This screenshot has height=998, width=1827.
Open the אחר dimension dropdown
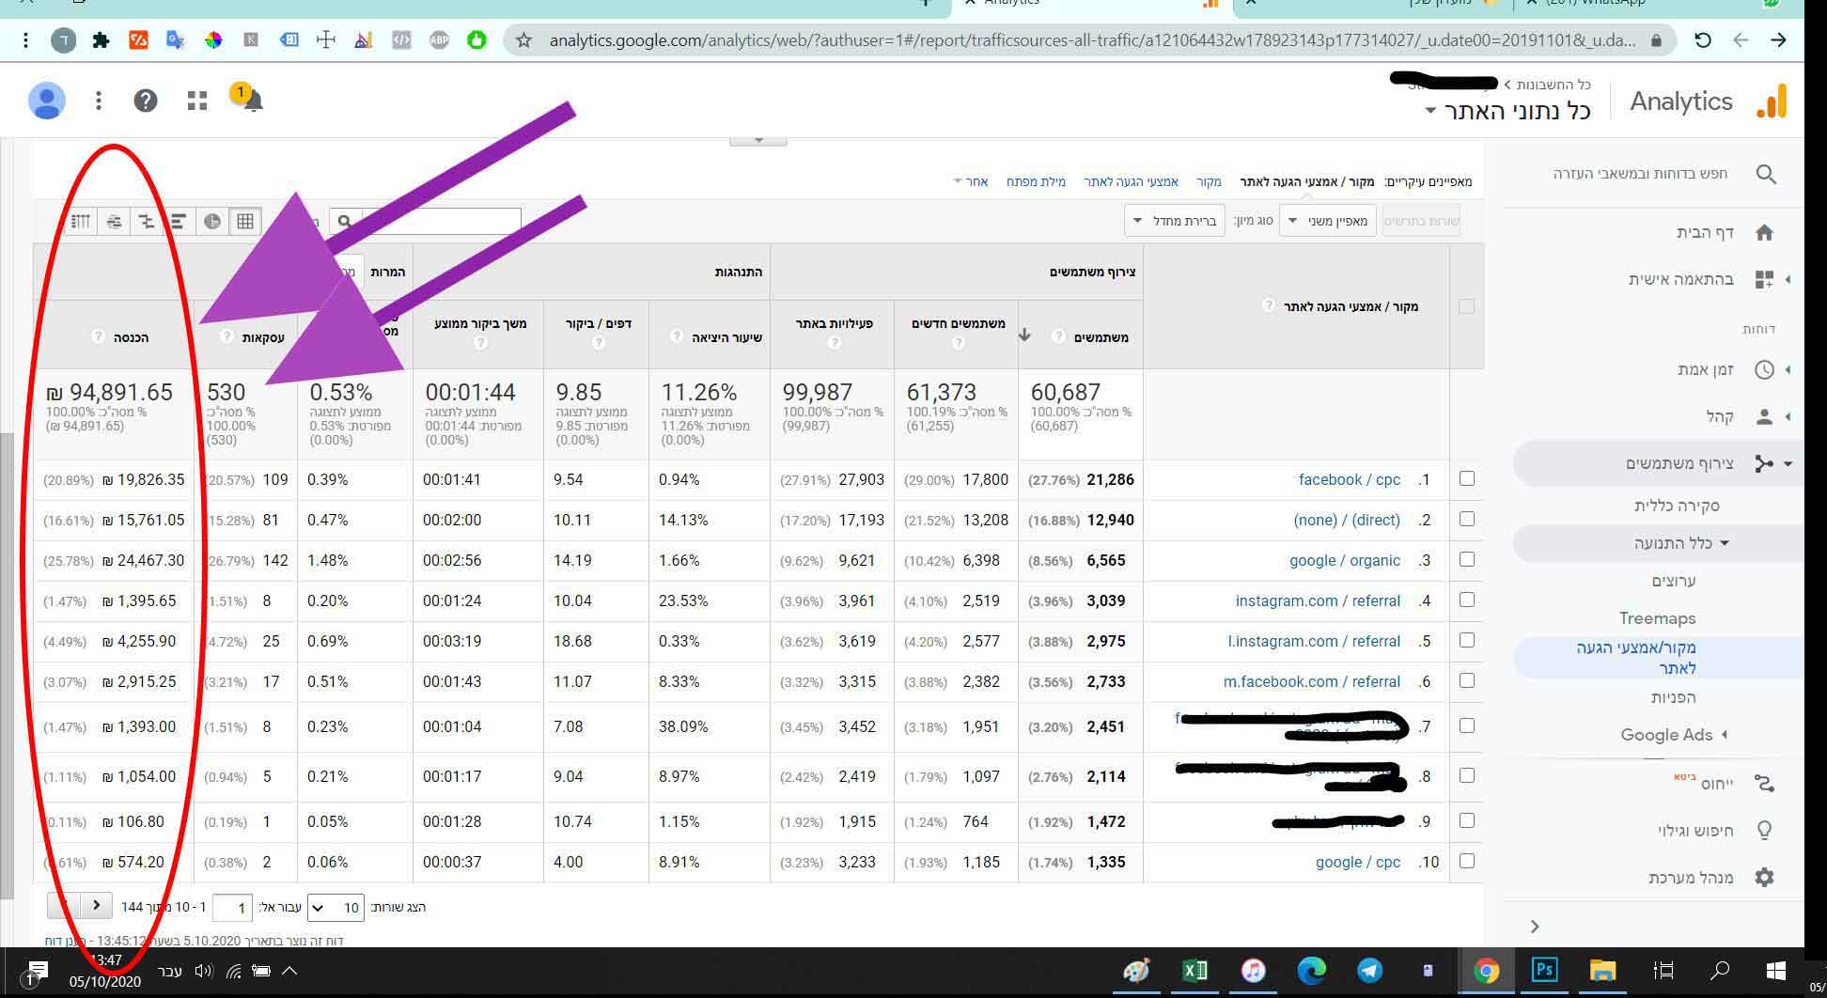pos(972,181)
